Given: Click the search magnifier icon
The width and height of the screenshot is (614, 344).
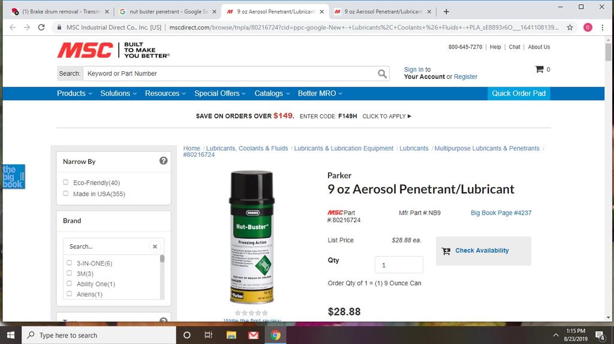Looking at the screenshot, I should (x=382, y=74).
